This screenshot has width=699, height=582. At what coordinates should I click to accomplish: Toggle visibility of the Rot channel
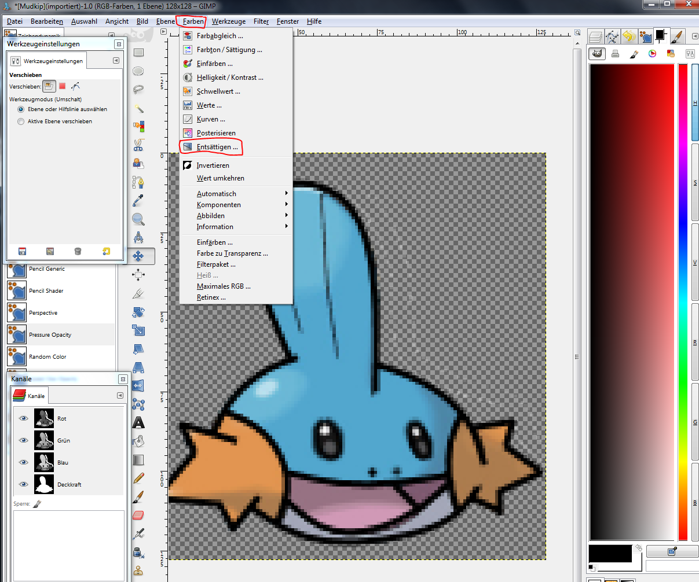[24, 418]
